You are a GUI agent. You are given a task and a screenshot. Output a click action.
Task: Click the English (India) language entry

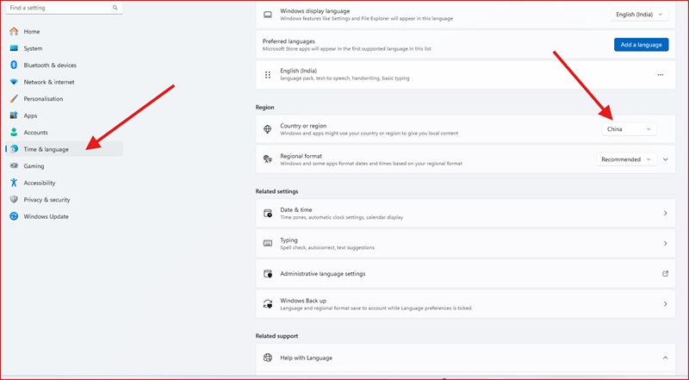tap(465, 75)
